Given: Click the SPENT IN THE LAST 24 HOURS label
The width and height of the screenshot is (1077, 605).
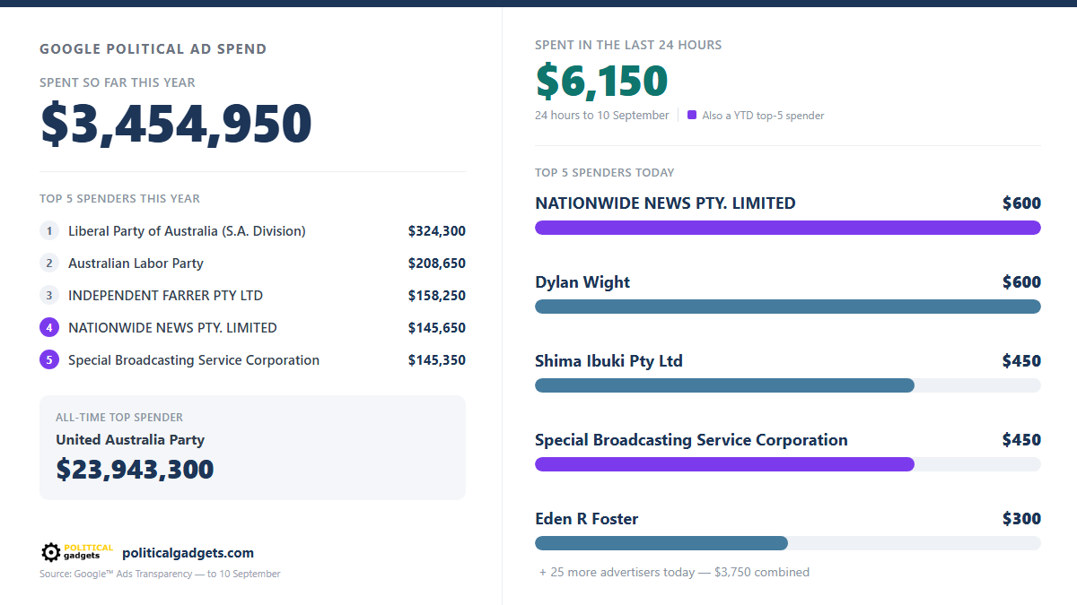Looking at the screenshot, I should 628,45.
